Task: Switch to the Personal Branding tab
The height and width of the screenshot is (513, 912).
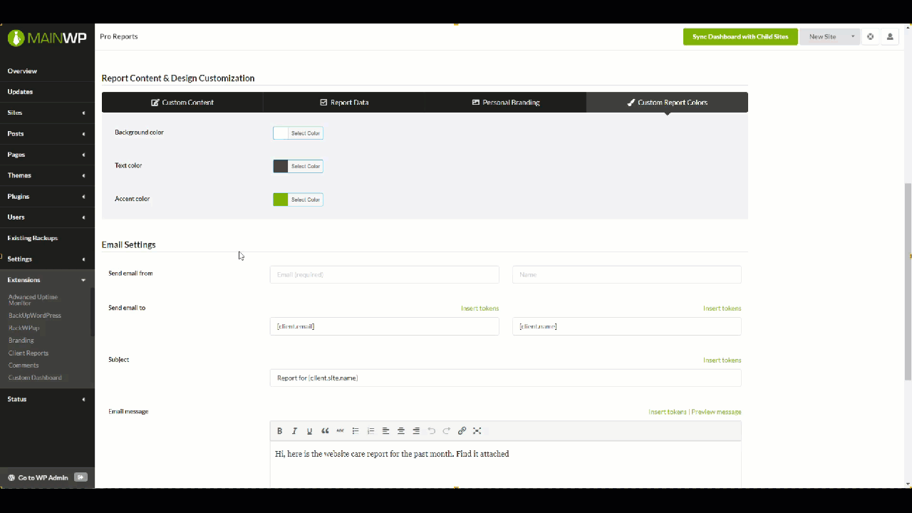Action: [x=506, y=102]
